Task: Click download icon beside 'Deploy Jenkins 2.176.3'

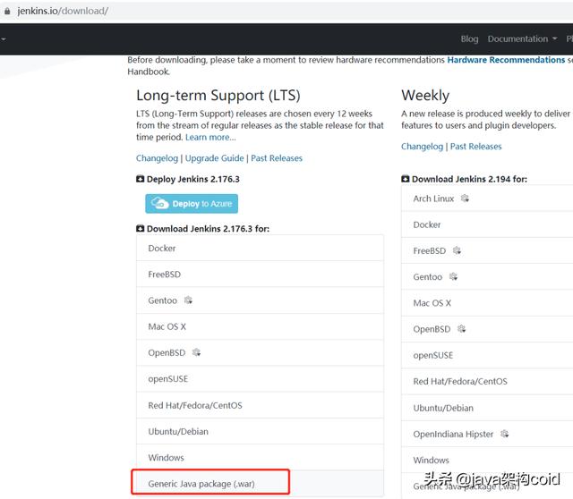Action: click(x=140, y=179)
